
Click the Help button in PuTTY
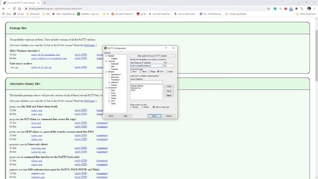tap(125, 116)
